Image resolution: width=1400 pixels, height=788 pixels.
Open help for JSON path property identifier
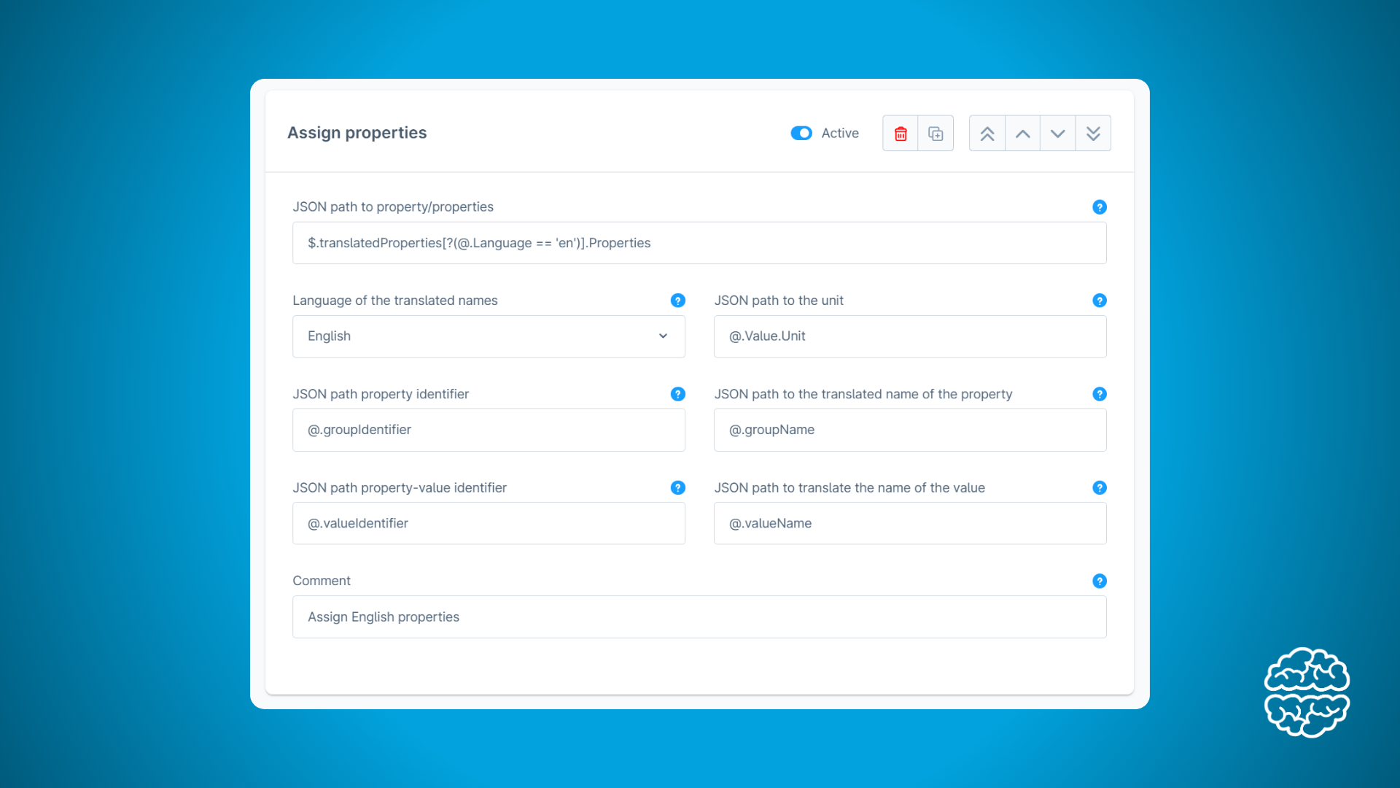point(678,394)
